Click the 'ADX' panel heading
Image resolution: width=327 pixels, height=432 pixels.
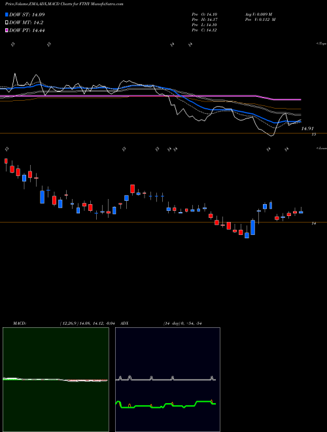pos(124,323)
